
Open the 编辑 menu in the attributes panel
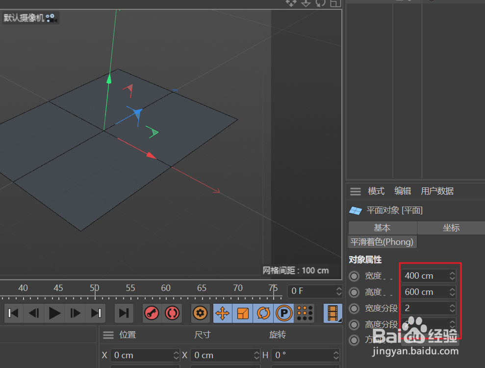402,191
